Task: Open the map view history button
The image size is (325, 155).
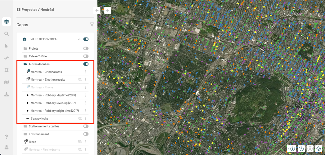Action: coord(301,149)
